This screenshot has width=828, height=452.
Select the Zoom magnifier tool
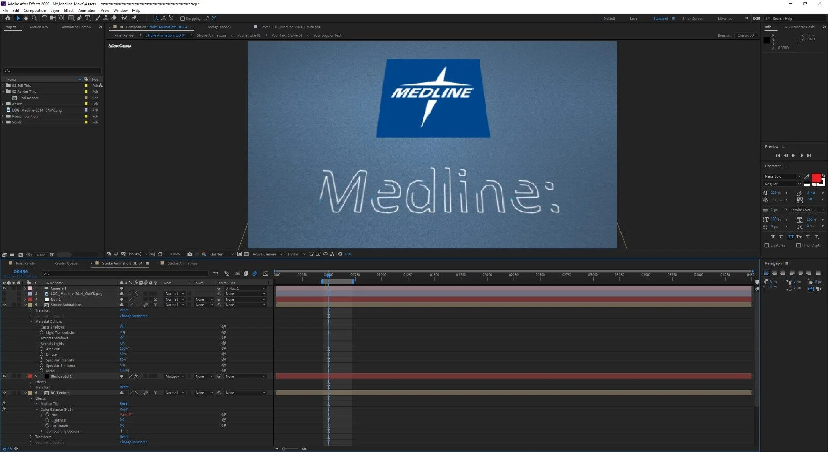[34, 18]
